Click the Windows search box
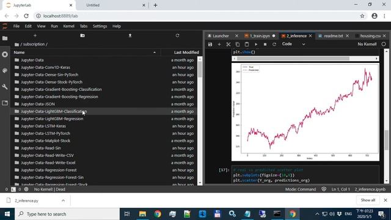Viewport: 391px width, 220px height. [67, 214]
